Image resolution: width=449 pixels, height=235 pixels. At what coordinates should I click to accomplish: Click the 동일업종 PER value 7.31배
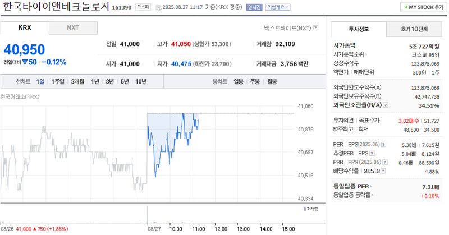click(430, 187)
